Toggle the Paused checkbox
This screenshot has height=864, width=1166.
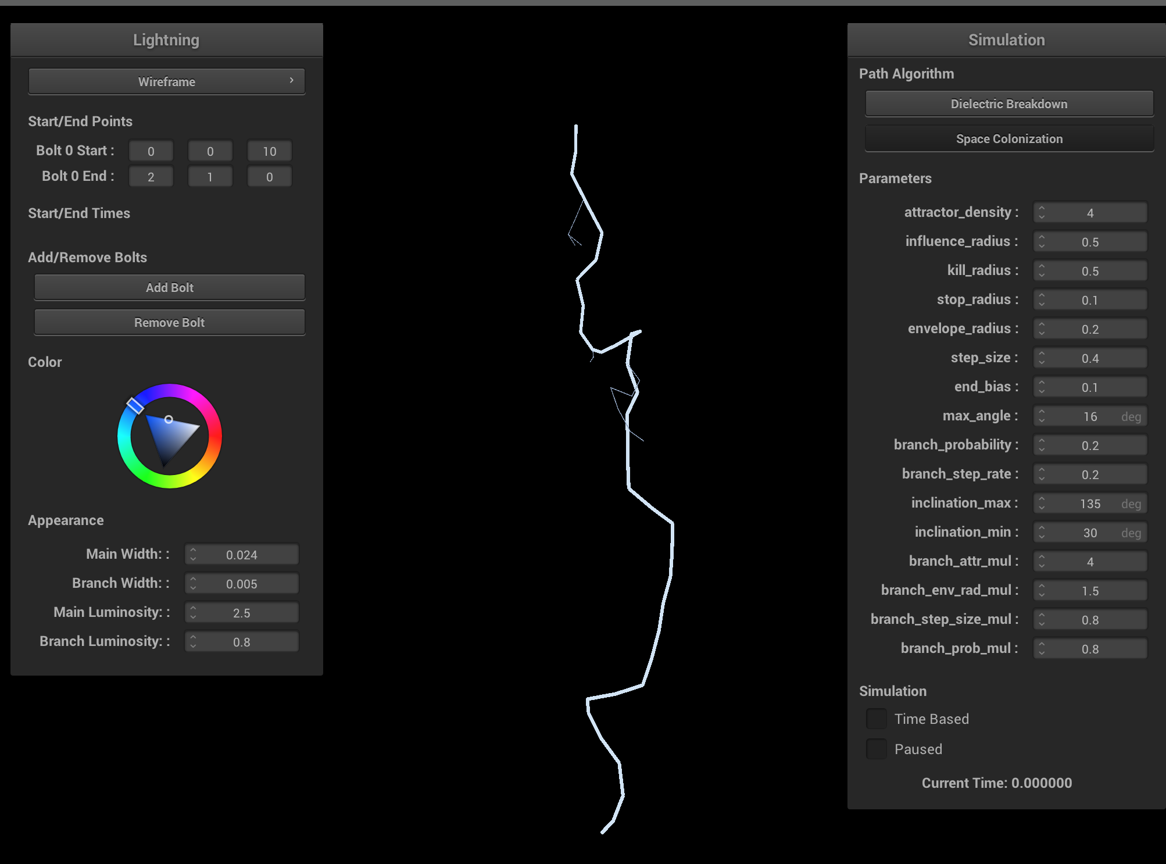coord(876,749)
